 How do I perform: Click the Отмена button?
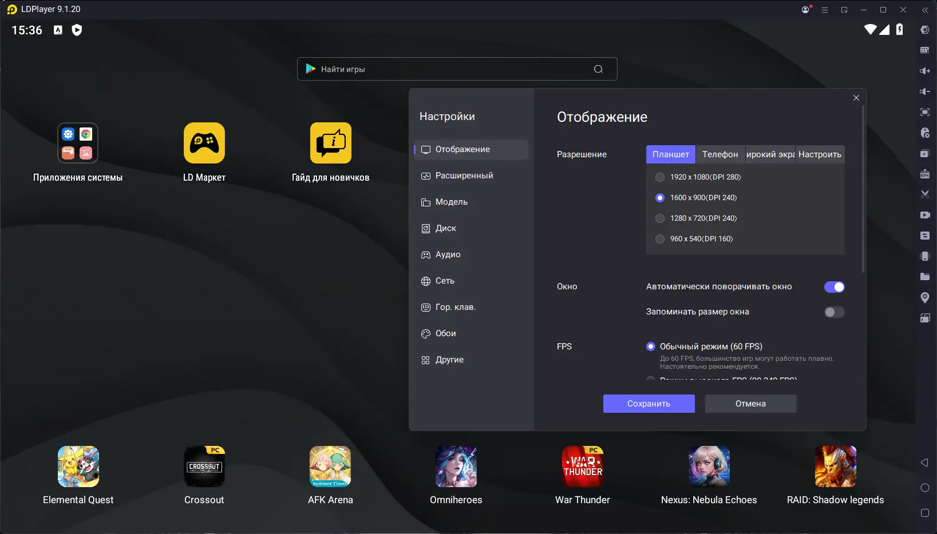click(x=750, y=404)
